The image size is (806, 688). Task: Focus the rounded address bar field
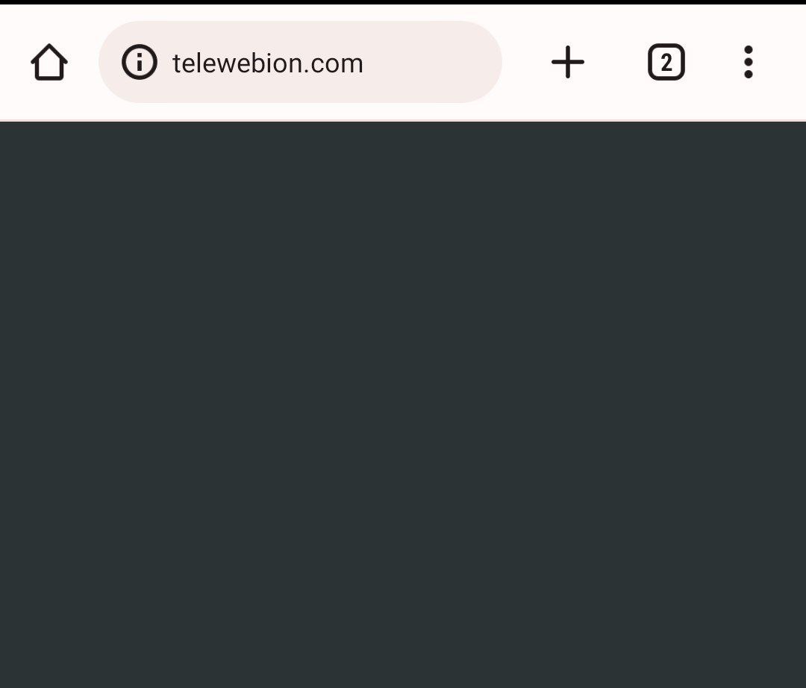tap(300, 62)
